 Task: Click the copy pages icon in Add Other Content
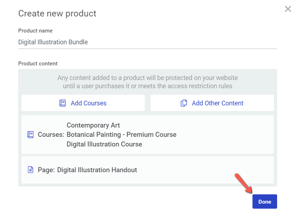[184, 103]
